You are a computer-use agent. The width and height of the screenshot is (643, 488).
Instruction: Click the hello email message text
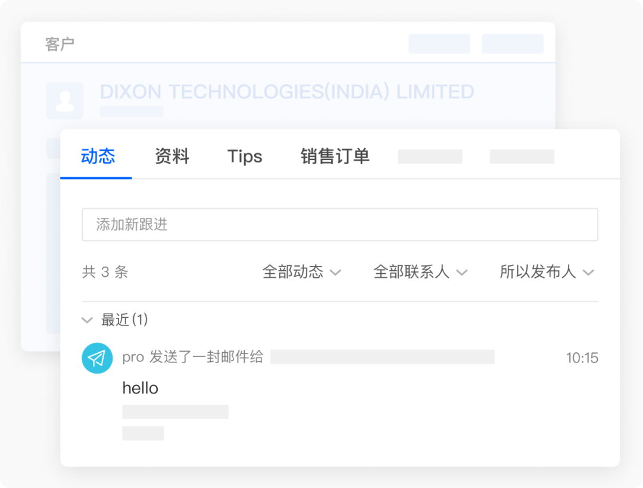click(141, 388)
